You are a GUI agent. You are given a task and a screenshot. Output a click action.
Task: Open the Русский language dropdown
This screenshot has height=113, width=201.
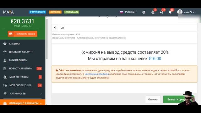click(x=131, y=12)
